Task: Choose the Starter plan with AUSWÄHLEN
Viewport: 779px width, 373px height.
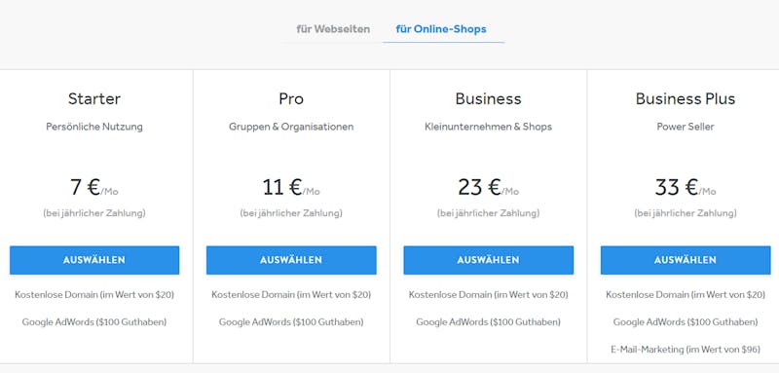Action: [x=94, y=260]
